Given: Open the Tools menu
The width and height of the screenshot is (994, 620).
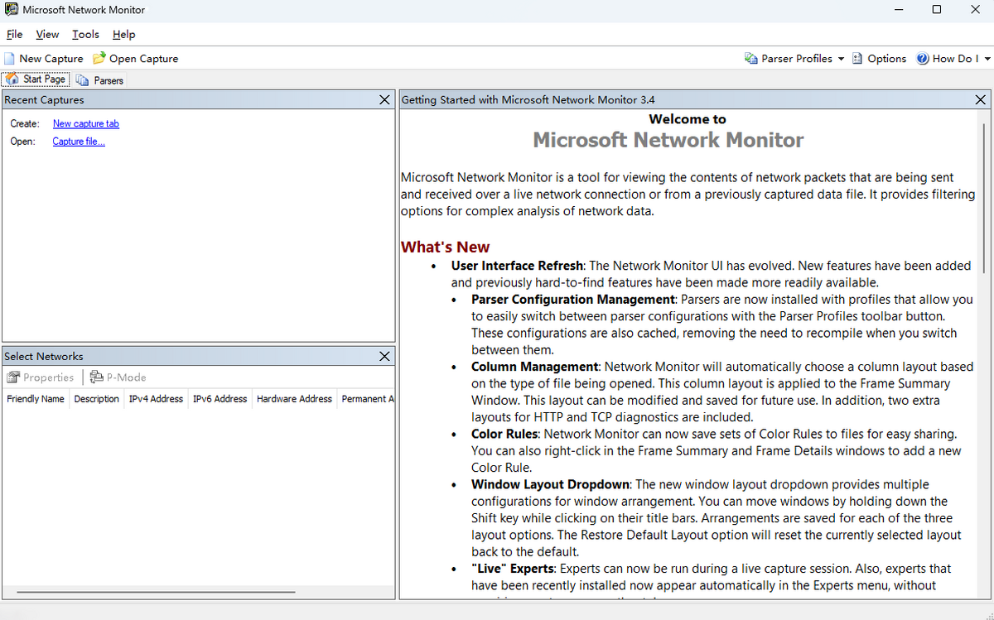Looking at the screenshot, I should point(85,34).
